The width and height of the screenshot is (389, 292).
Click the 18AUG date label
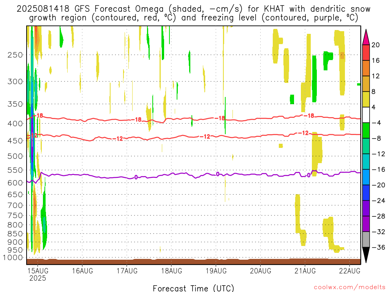(x=171, y=271)
